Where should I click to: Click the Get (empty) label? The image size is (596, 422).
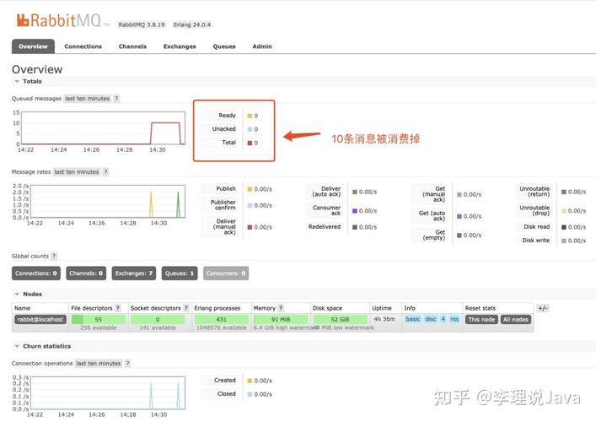(433, 235)
